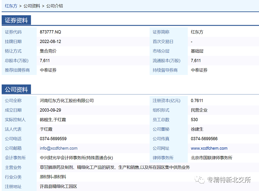Click the company name 河南红东方化工股份有限公司
The height and width of the screenshot is (191, 259).
click(x=67, y=101)
